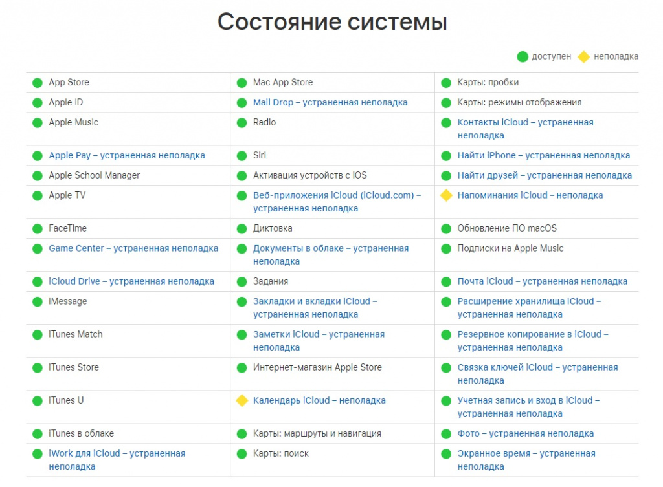This screenshot has height=487, width=663.
Task: Click the green dot next to Apple Music
Action: point(38,122)
